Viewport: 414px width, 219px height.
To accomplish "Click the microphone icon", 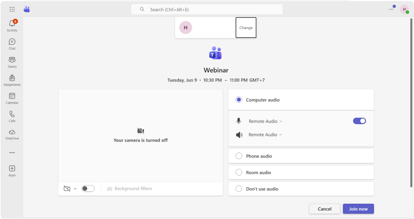I will click(239, 121).
